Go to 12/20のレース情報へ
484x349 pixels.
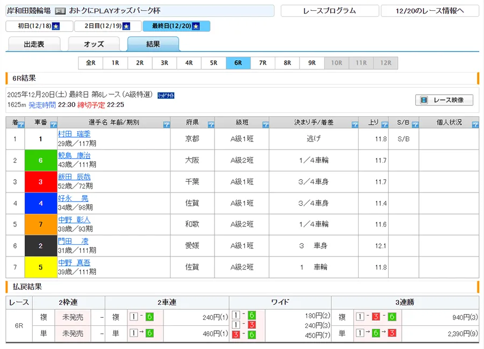[x=430, y=11]
